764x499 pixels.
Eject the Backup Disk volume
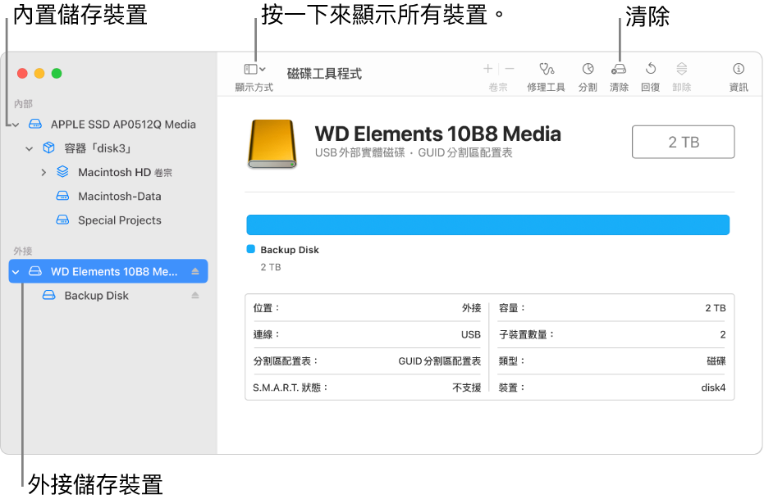195,295
